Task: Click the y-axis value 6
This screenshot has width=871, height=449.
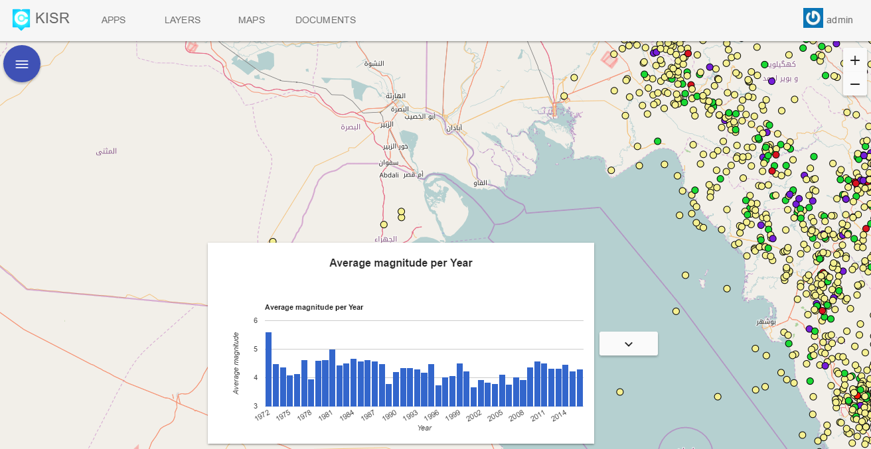Action: tap(256, 320)
